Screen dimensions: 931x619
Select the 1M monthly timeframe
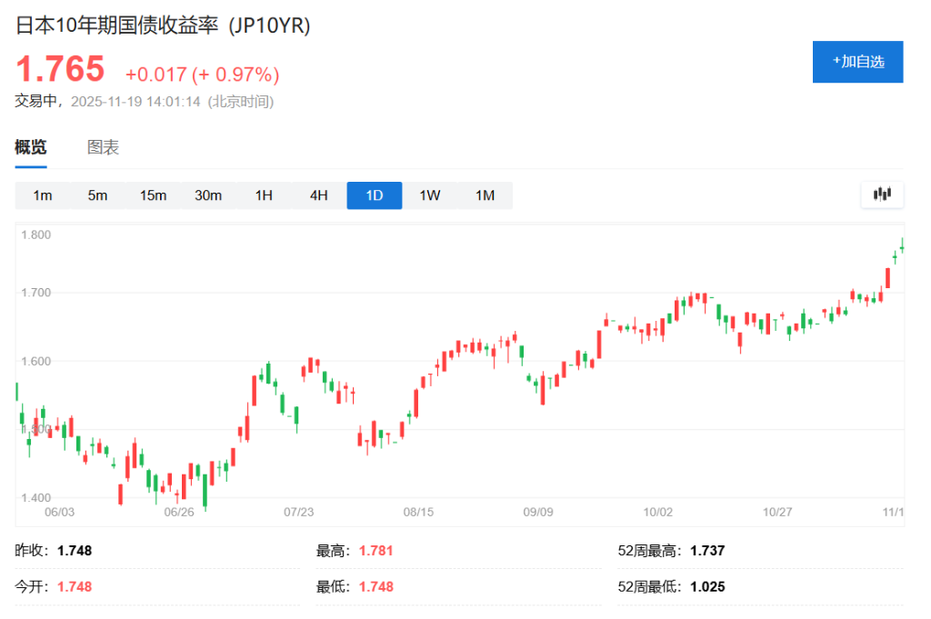485,195
